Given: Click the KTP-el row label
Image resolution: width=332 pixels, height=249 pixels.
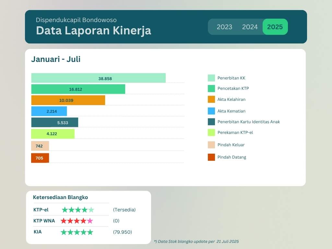Looking at the screenshot, I should pos(41,210).
